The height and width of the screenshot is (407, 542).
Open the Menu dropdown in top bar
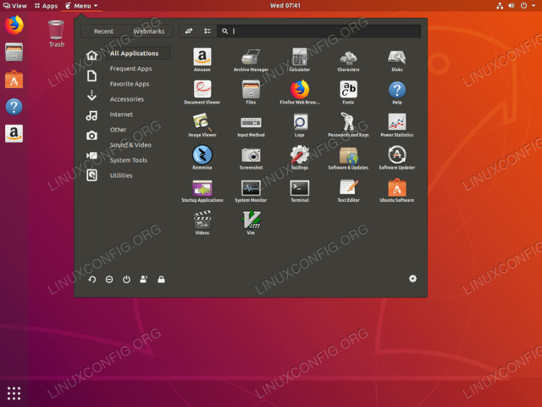[x=81, y=6]
